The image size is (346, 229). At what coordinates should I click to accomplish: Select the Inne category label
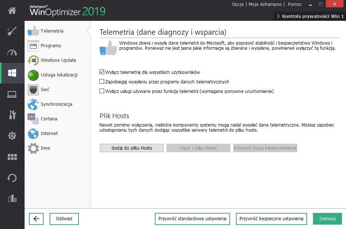coord(45,148)
